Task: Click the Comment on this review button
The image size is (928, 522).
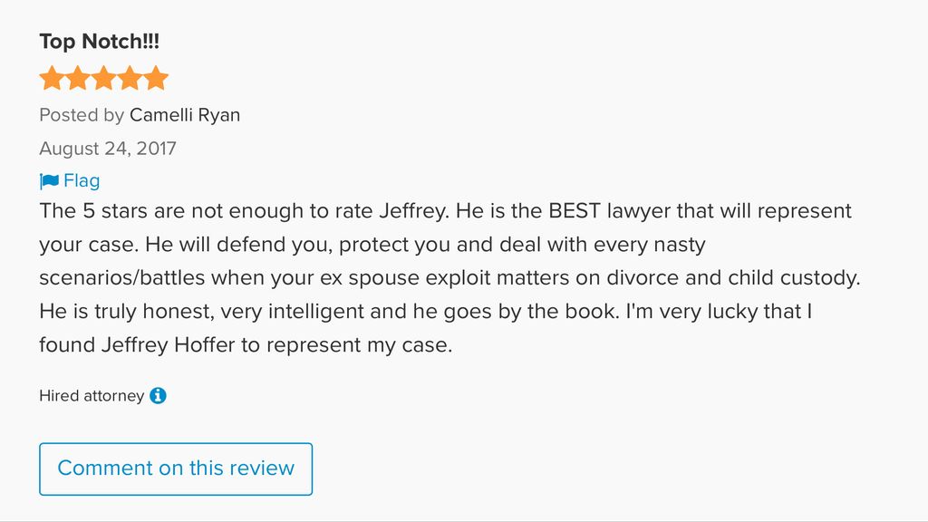Action: [x=176, y=469]
